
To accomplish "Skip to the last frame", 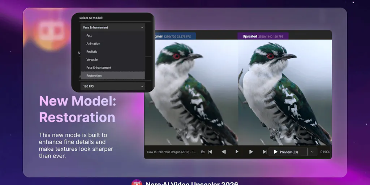I will coord(265,152).
